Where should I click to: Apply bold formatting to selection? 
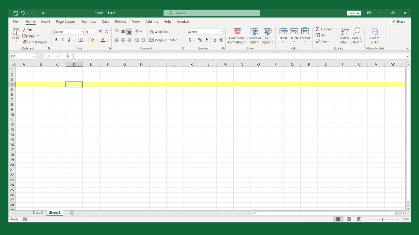[56, 40]
